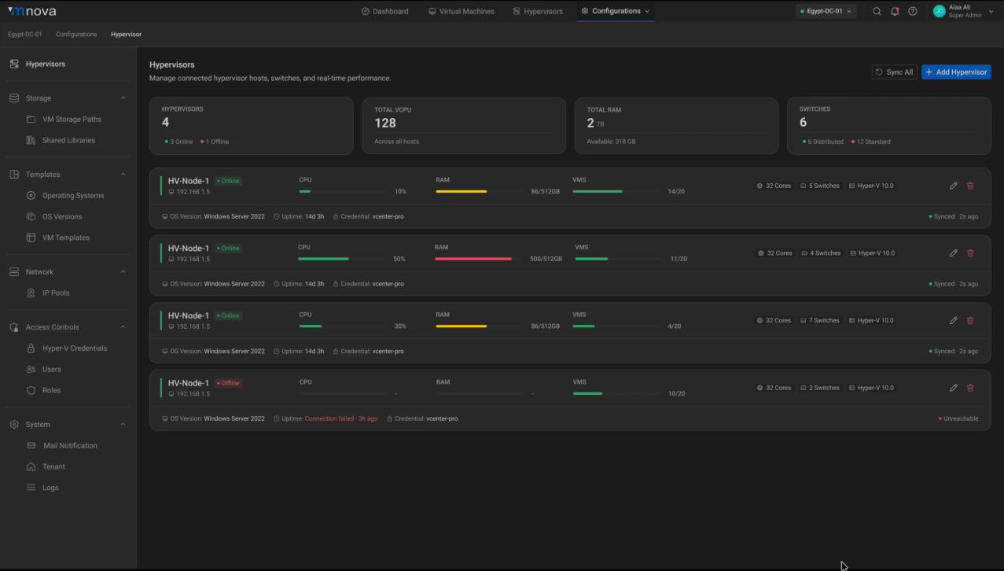Click the VMS 4/20 progress bar
The height and width of the screenshot is (571, 1004).
tap(616, 326)
